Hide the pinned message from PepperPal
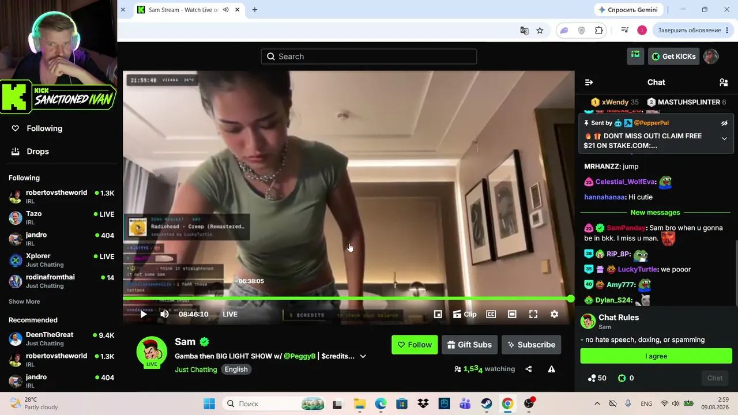Viewport: 738px width, 415px height. pos(724,123)
